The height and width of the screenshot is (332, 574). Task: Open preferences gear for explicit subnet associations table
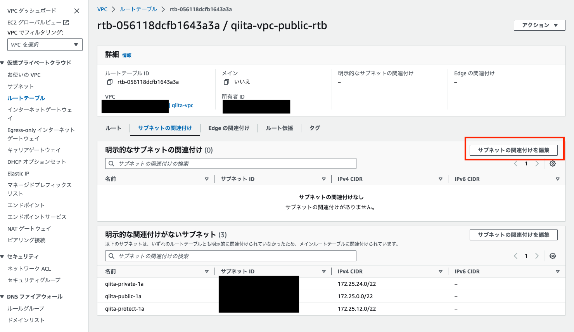[x=552, y=163]
